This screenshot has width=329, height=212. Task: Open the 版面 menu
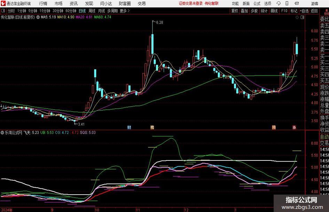pyautogui.click(x=246, y=3)
